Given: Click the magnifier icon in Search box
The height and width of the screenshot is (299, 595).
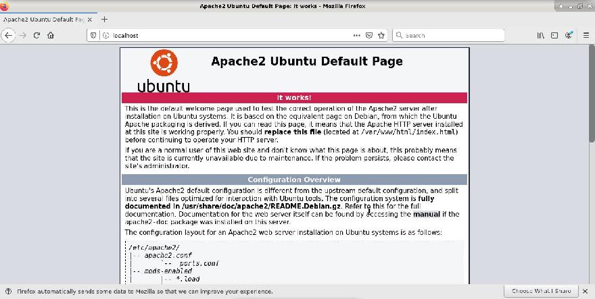Looking at the screenshot, I should click(399, 35).
